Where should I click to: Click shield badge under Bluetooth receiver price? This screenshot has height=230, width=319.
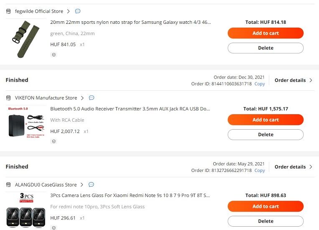point(54,141)
